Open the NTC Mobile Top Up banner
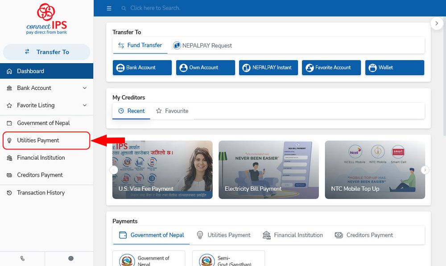 [375, 169]
